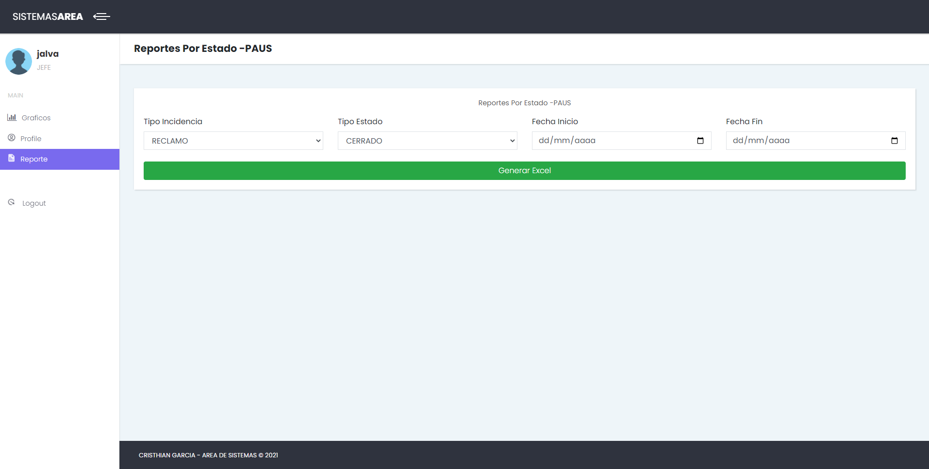The width and height of the screenshot is (929, 469).
Task: Select the Reporte document icon
Action: coord(11,159)
